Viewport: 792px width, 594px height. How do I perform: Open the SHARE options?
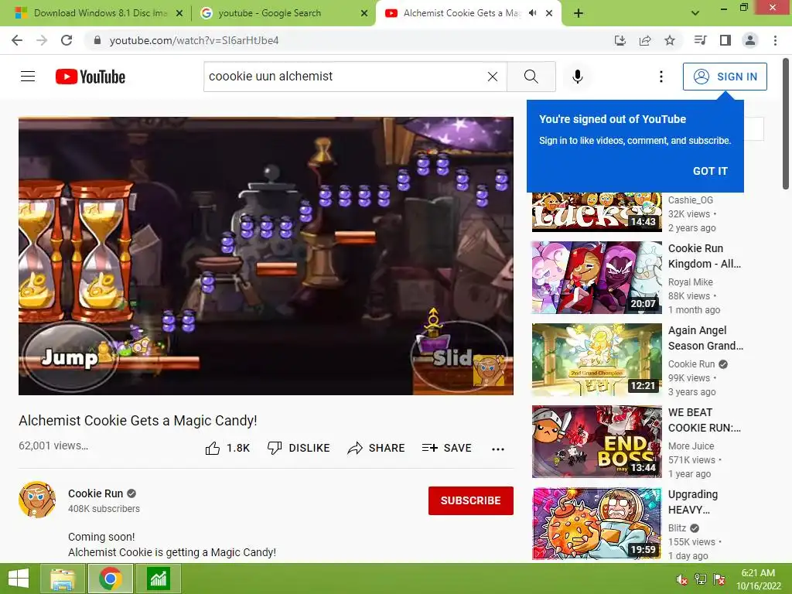tap(377, 448)
